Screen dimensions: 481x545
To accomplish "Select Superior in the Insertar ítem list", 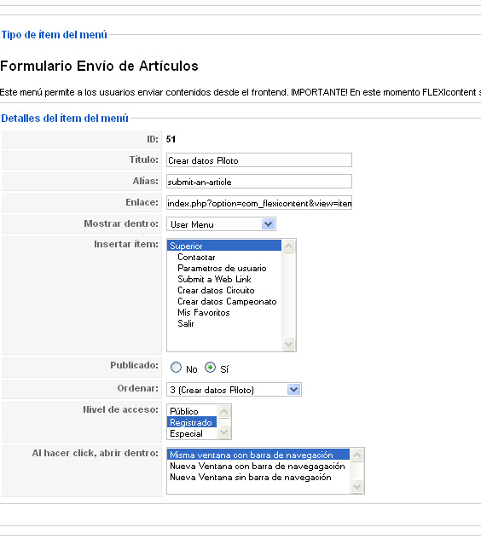I will click(x=224, y=246).
